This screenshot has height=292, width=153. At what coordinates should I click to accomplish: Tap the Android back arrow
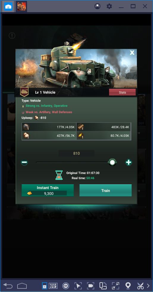8,286
